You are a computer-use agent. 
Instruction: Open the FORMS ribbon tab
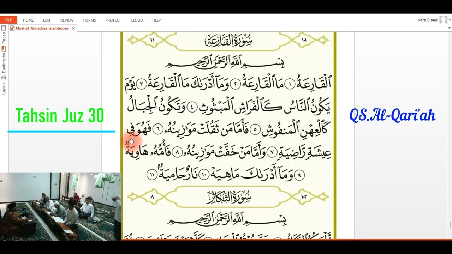89,20
